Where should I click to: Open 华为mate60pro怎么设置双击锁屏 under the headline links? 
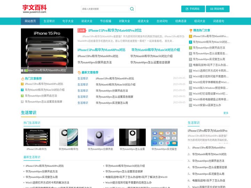point(150,62)
